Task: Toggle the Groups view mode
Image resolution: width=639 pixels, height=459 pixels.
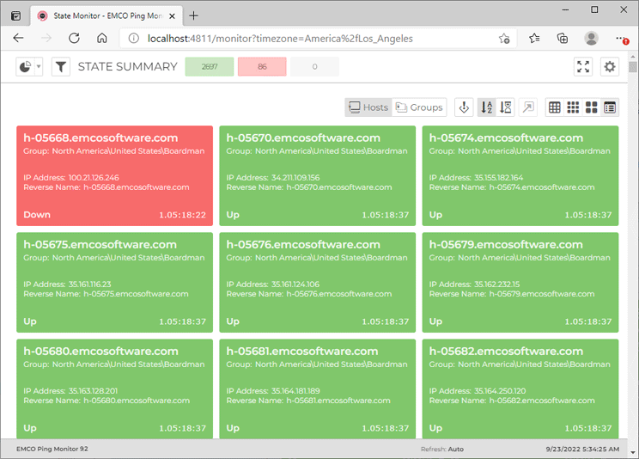Action: pos(419,107)
